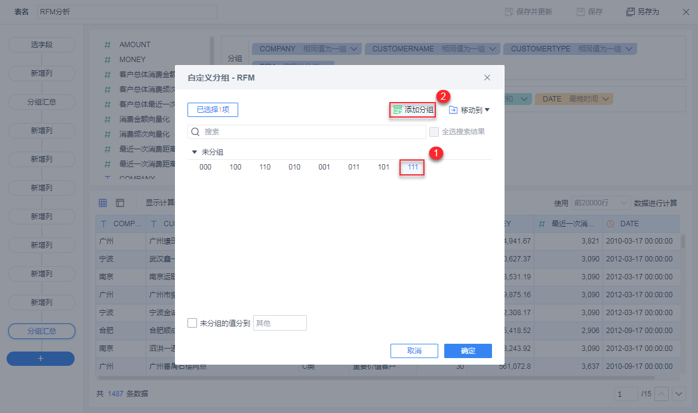Click AMOUNT field in field list
Viewport: 698px width, 413px height.
click(134, 45)
